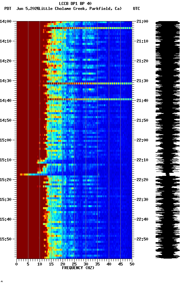Click the '10' frequency axis label
The width and height of the screenshot is (182, 285).
40,264
